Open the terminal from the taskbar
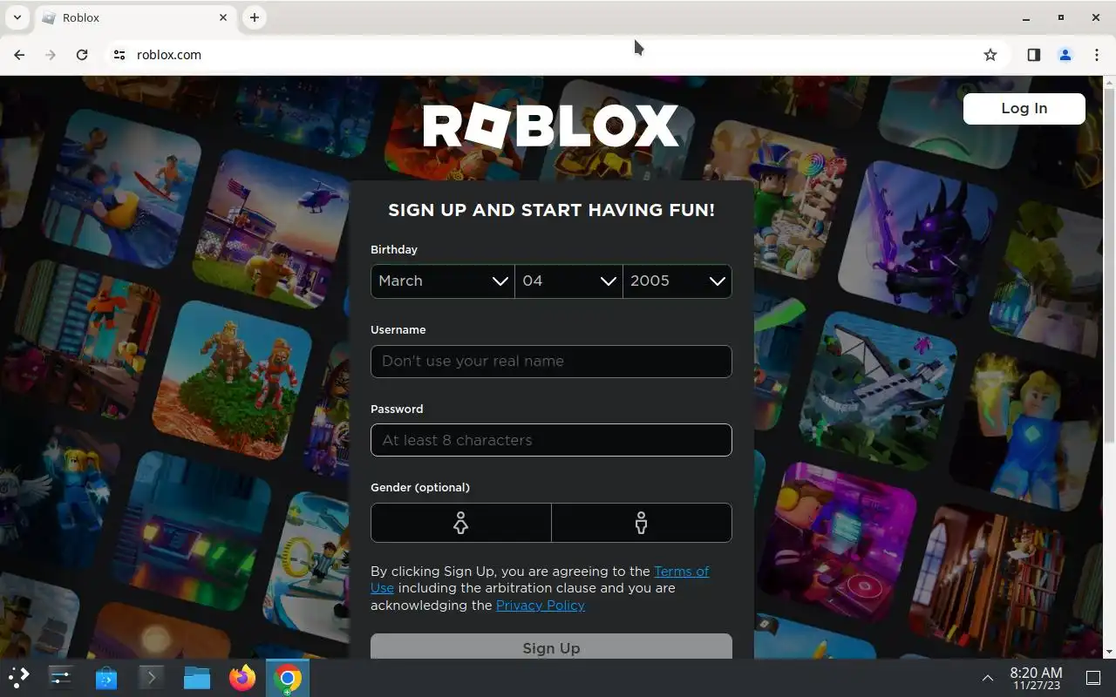The width and height of the screenshot is (1116, 697). click(152, 677)
